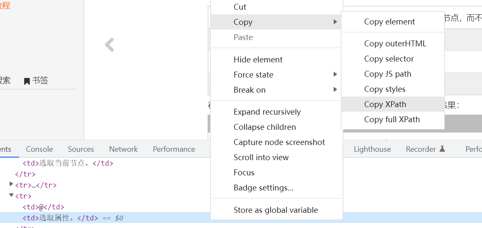Expand the collapsed tr element

click(11, 185)
